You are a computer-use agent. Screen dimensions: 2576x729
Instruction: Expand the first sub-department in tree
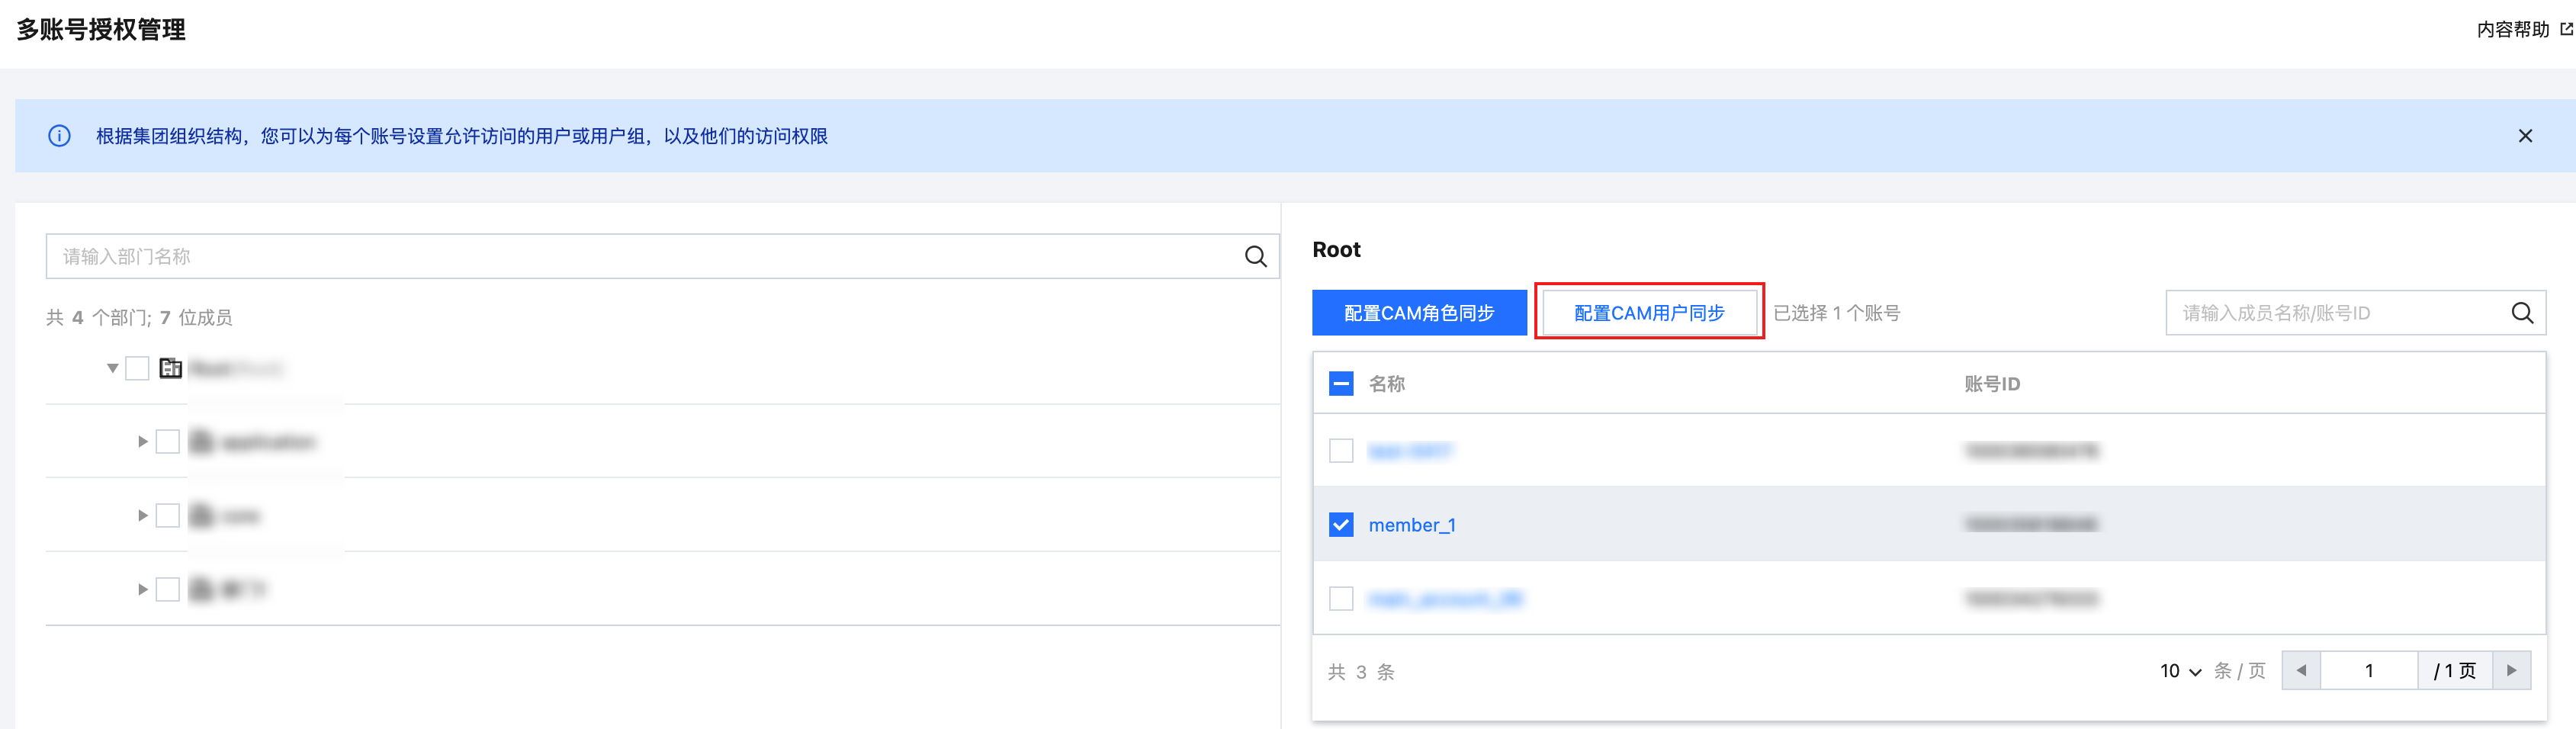(142, 442)
